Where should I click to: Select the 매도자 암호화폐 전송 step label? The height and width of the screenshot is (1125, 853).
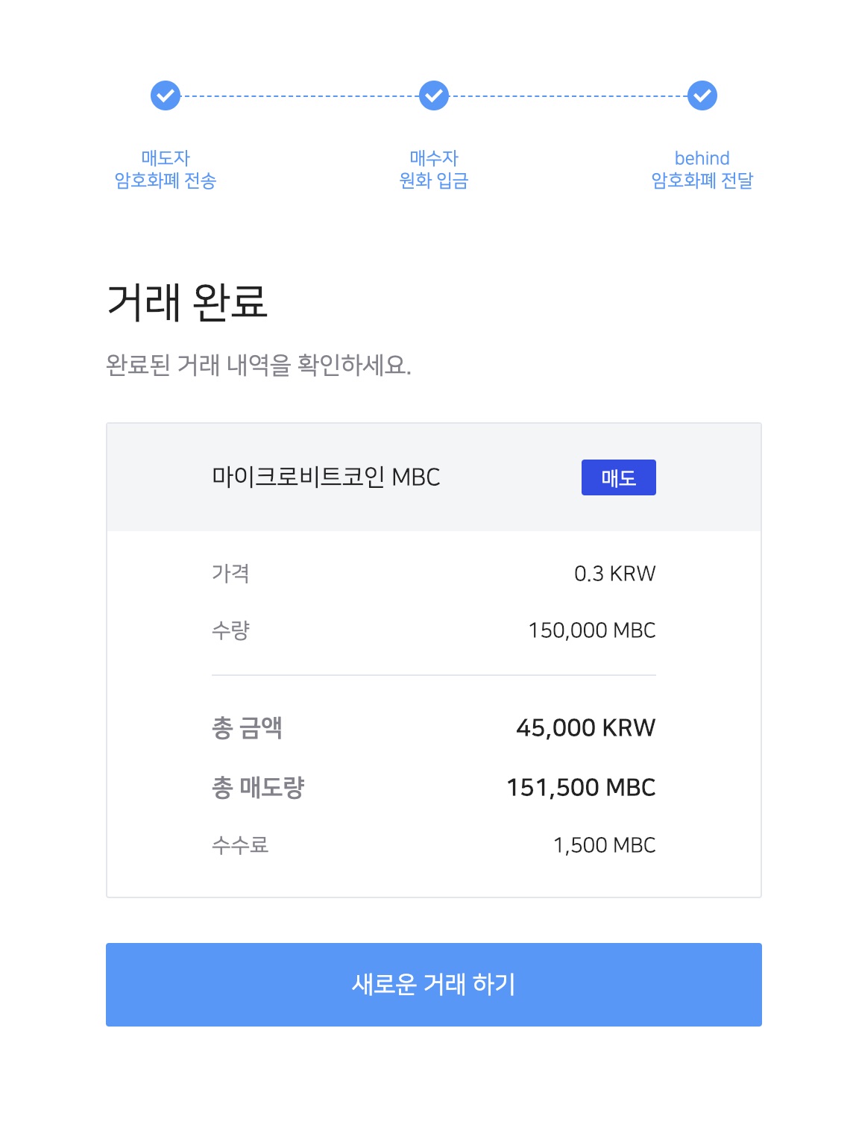[166, 169]
